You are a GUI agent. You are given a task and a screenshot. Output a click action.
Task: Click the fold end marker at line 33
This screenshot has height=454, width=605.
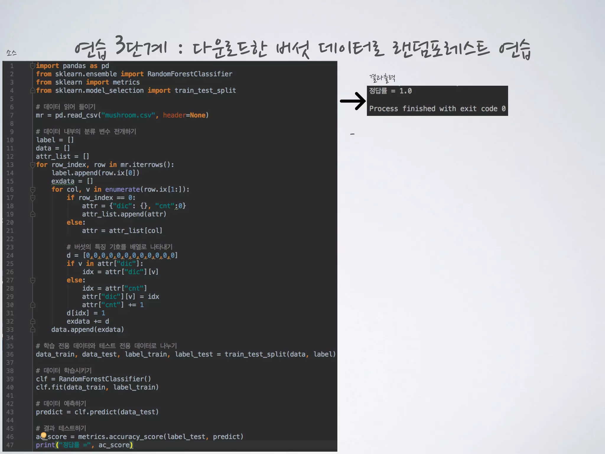33,330
